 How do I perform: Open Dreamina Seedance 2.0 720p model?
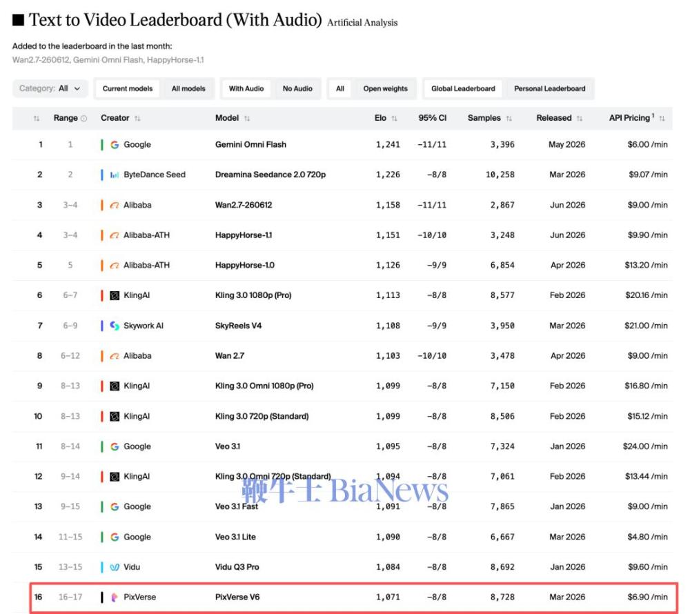coord(270,175)
